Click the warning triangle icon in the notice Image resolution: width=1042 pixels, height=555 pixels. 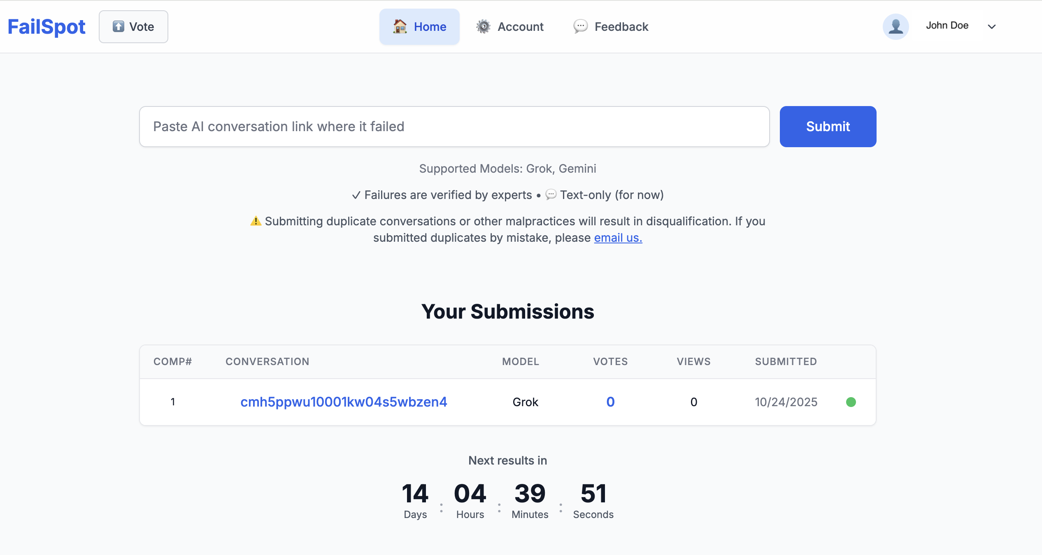point(256,221)
